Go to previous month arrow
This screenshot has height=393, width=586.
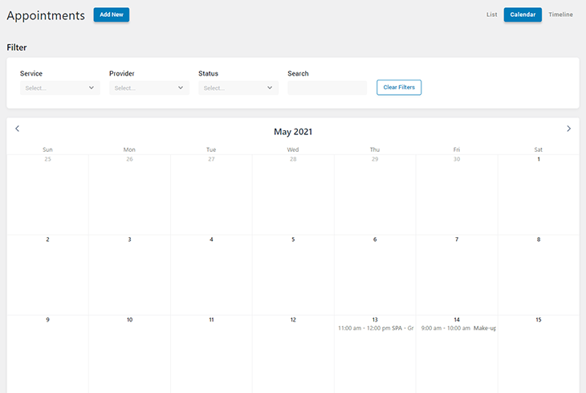click(17, 129)
